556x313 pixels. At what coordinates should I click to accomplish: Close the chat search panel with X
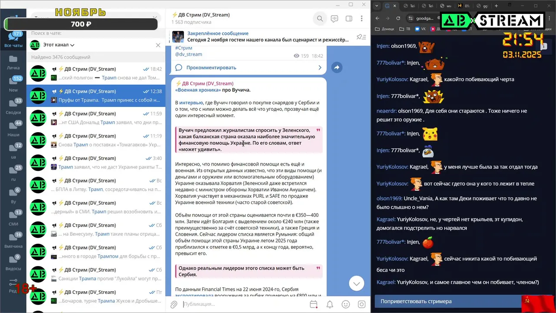(158, 45)
